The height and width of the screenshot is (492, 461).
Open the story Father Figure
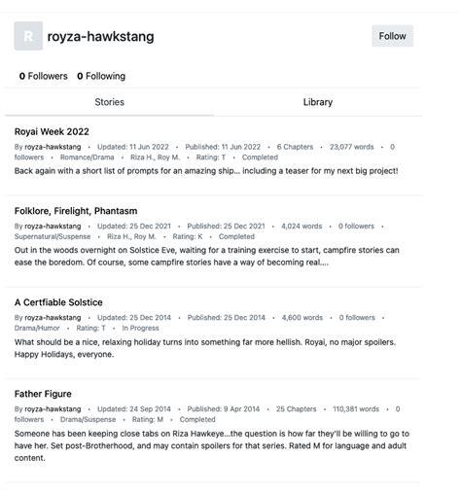point(43,394)
